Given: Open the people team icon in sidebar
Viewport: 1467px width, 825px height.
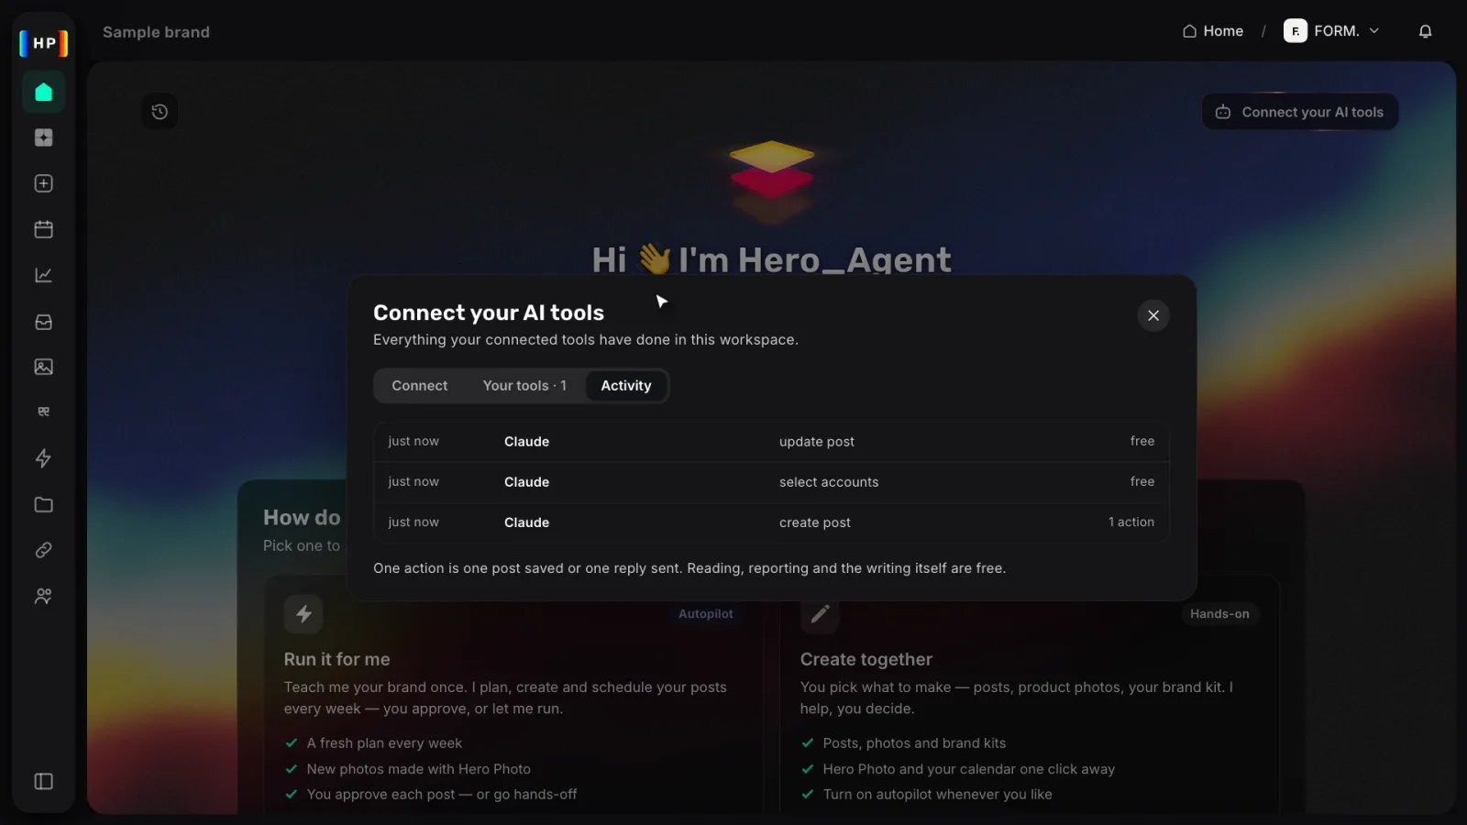Looking at the screenshot, I should pyautogui.click(x=43, y=596).
